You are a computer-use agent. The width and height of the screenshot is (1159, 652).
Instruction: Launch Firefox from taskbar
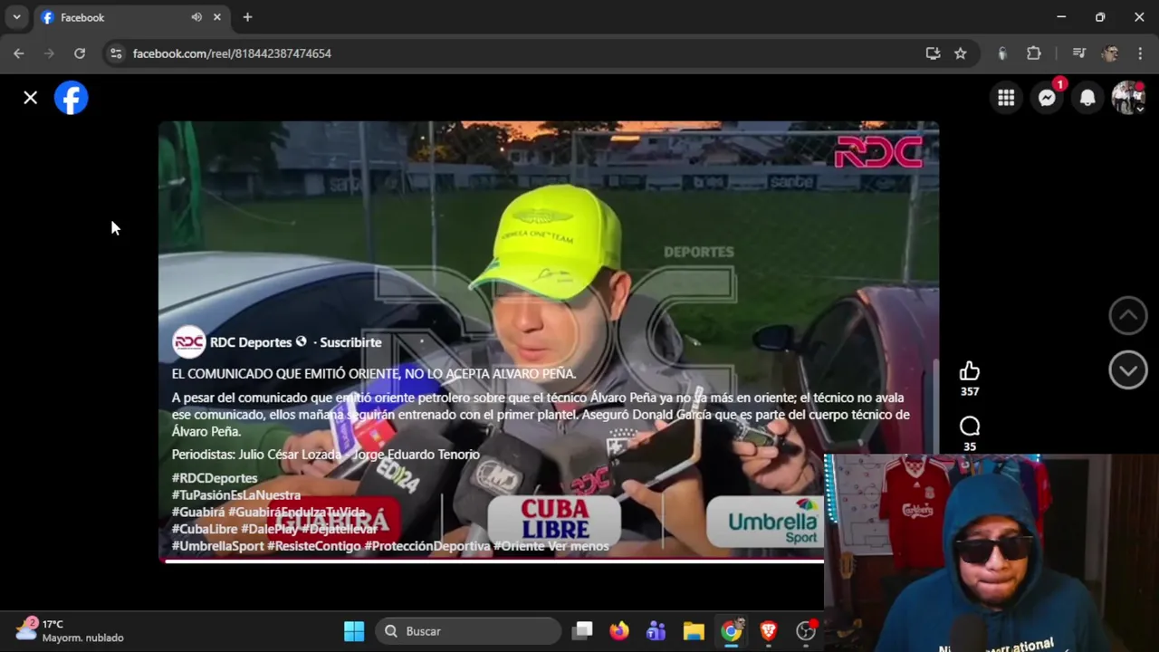tap(619, 631)
